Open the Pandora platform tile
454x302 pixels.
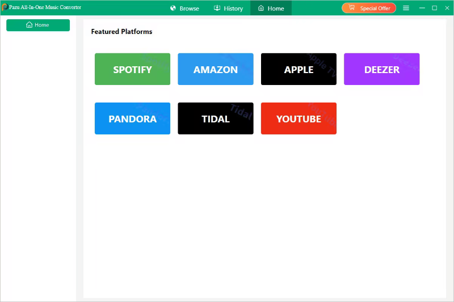point(132,118)
